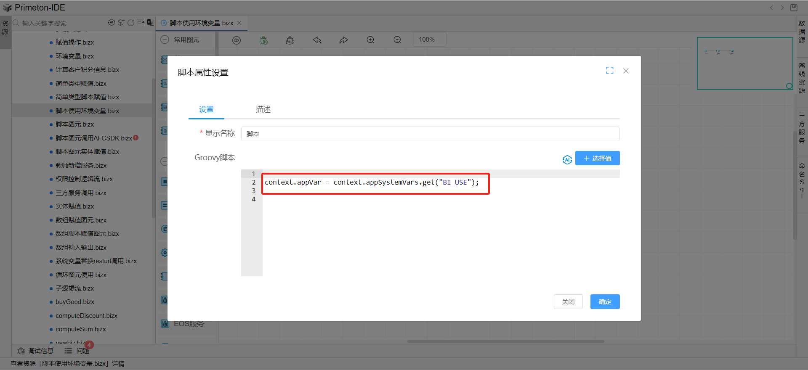Open the 离线资源 side panel
Image resolution: width=808 pixels, height=370 pixels.
(802, 78)
